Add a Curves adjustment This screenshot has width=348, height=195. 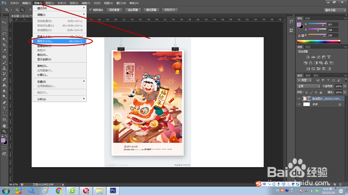click(318, 57)
